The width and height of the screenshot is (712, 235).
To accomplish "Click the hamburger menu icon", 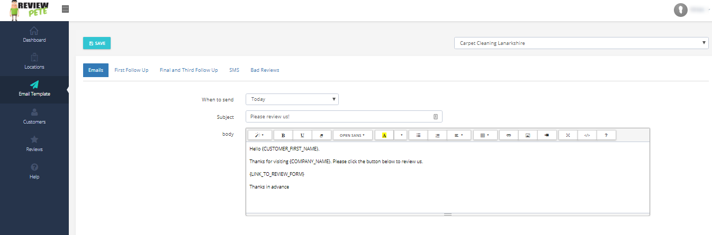I will 65,9.
